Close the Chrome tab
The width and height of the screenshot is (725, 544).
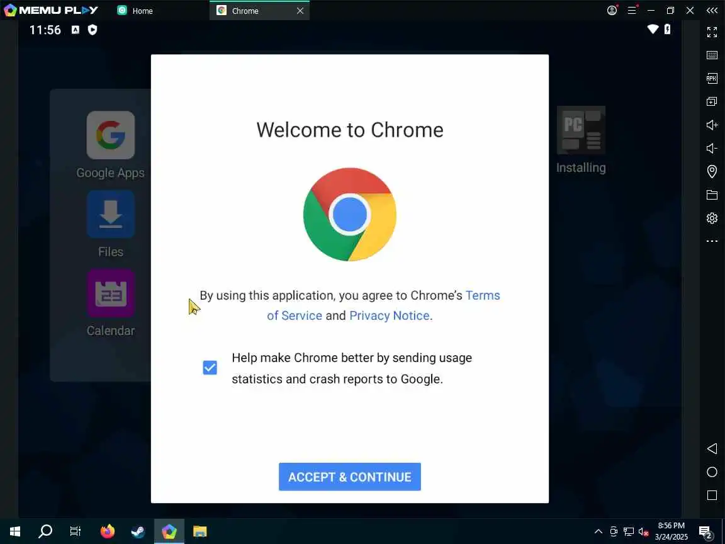tap(300, 11)
